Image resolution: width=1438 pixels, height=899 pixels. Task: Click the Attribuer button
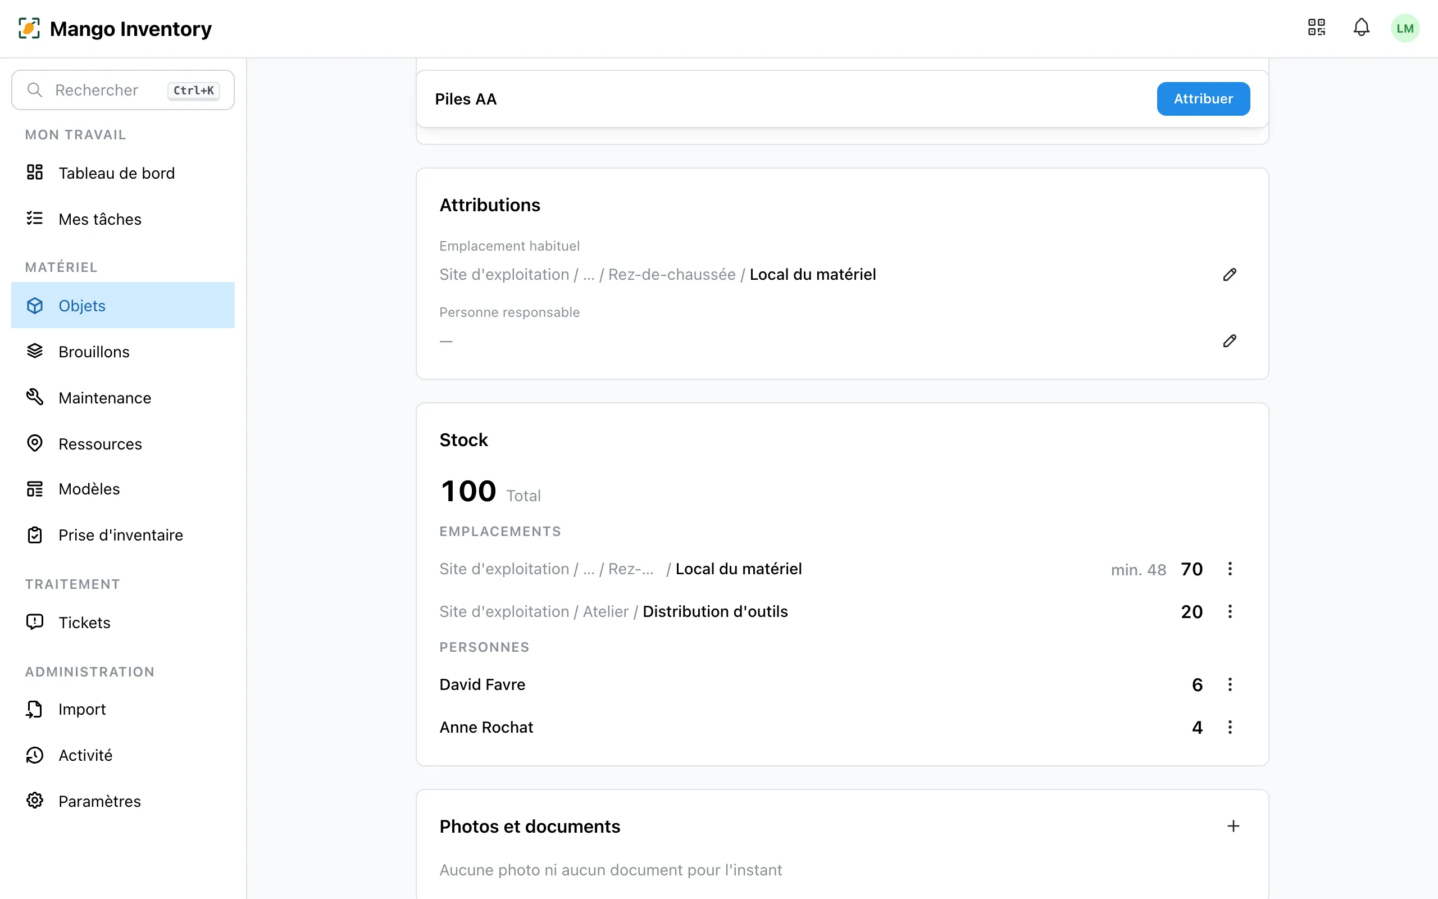click(1203, 99)
